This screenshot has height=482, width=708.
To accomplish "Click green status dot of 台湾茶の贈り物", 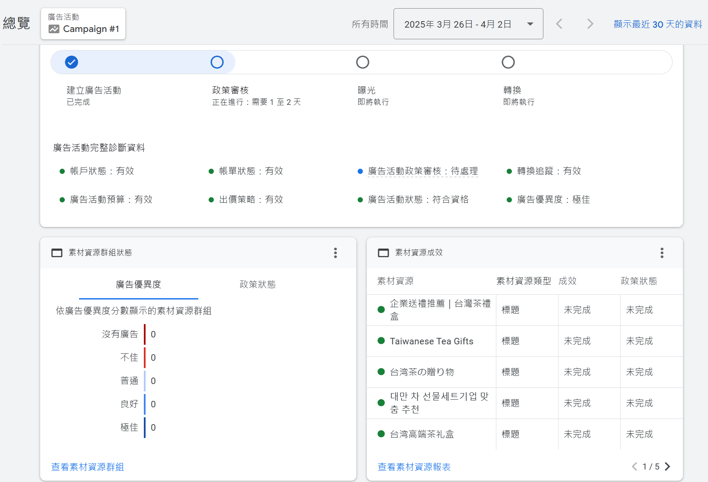I will pyautogui.click(x=381, y=372).
